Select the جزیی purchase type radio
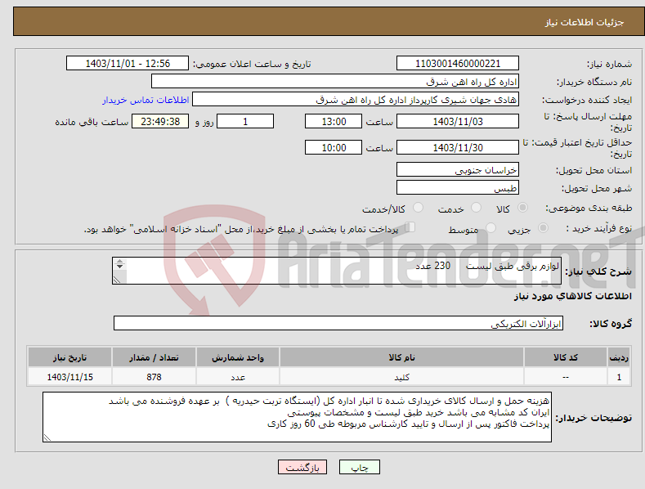This screenshot has width=645, height=489. (x=543, y=228)
